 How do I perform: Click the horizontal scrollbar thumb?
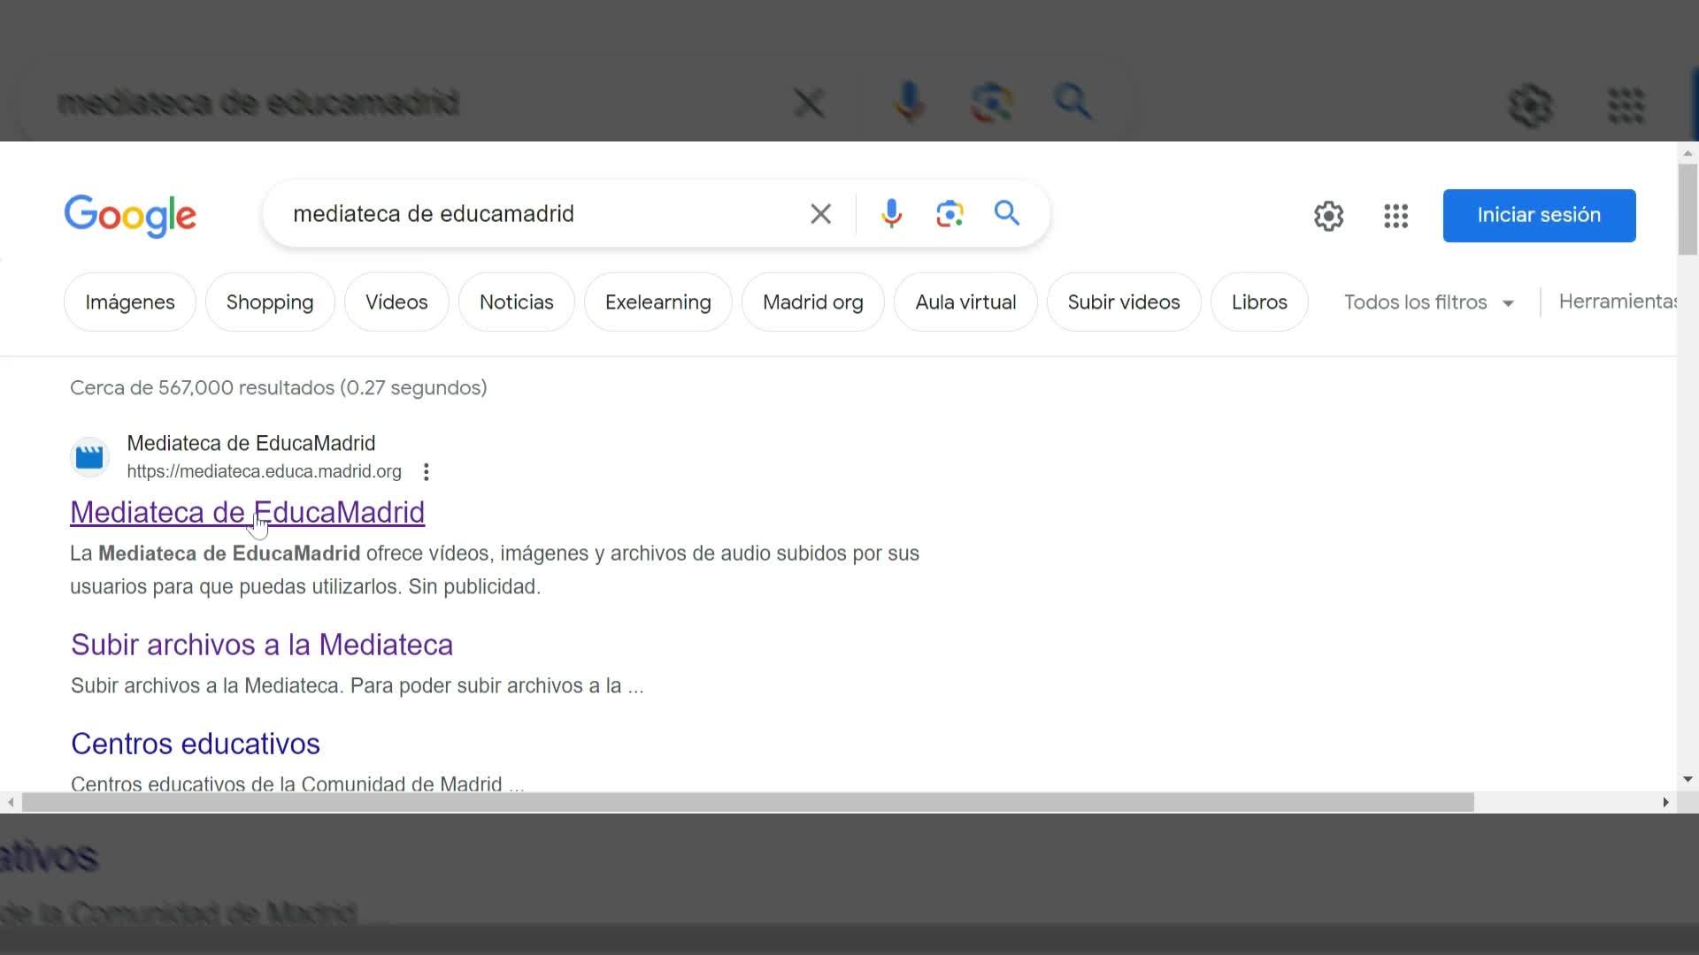[748, 802]
